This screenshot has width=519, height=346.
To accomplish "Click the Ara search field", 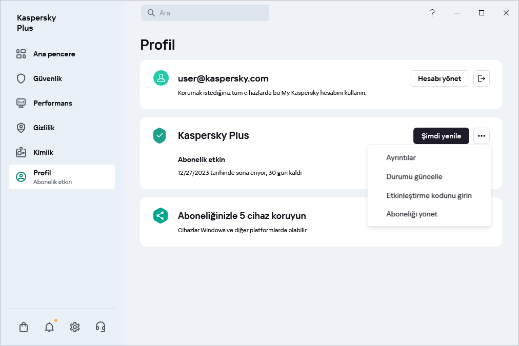I will (205, 13).
